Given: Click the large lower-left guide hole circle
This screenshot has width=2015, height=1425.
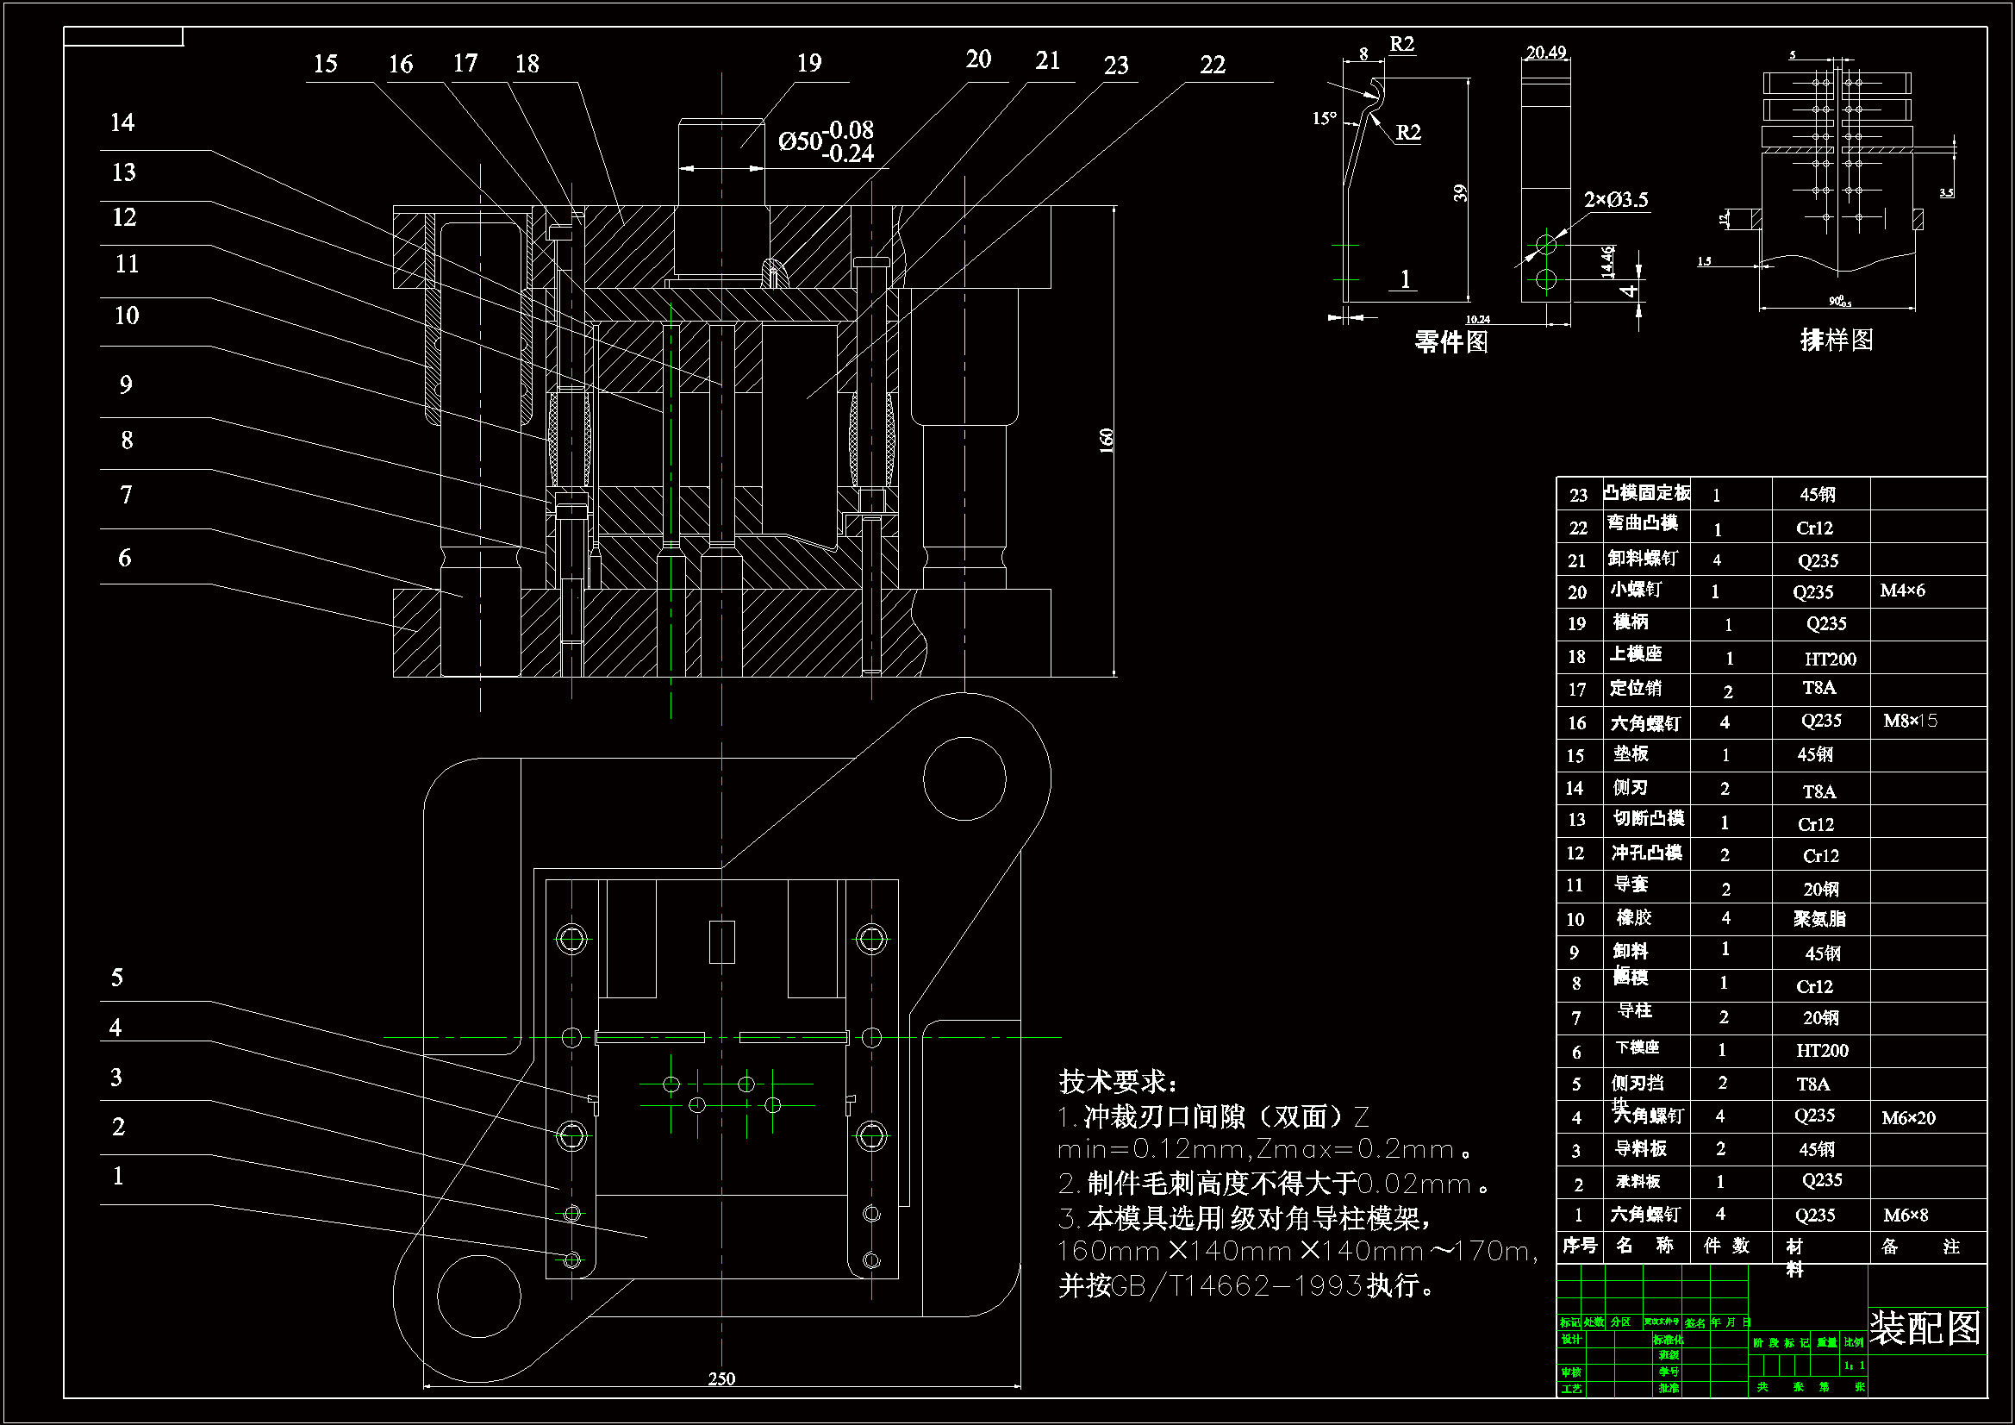Looking at the screenshot, I should coord(478,1296).
